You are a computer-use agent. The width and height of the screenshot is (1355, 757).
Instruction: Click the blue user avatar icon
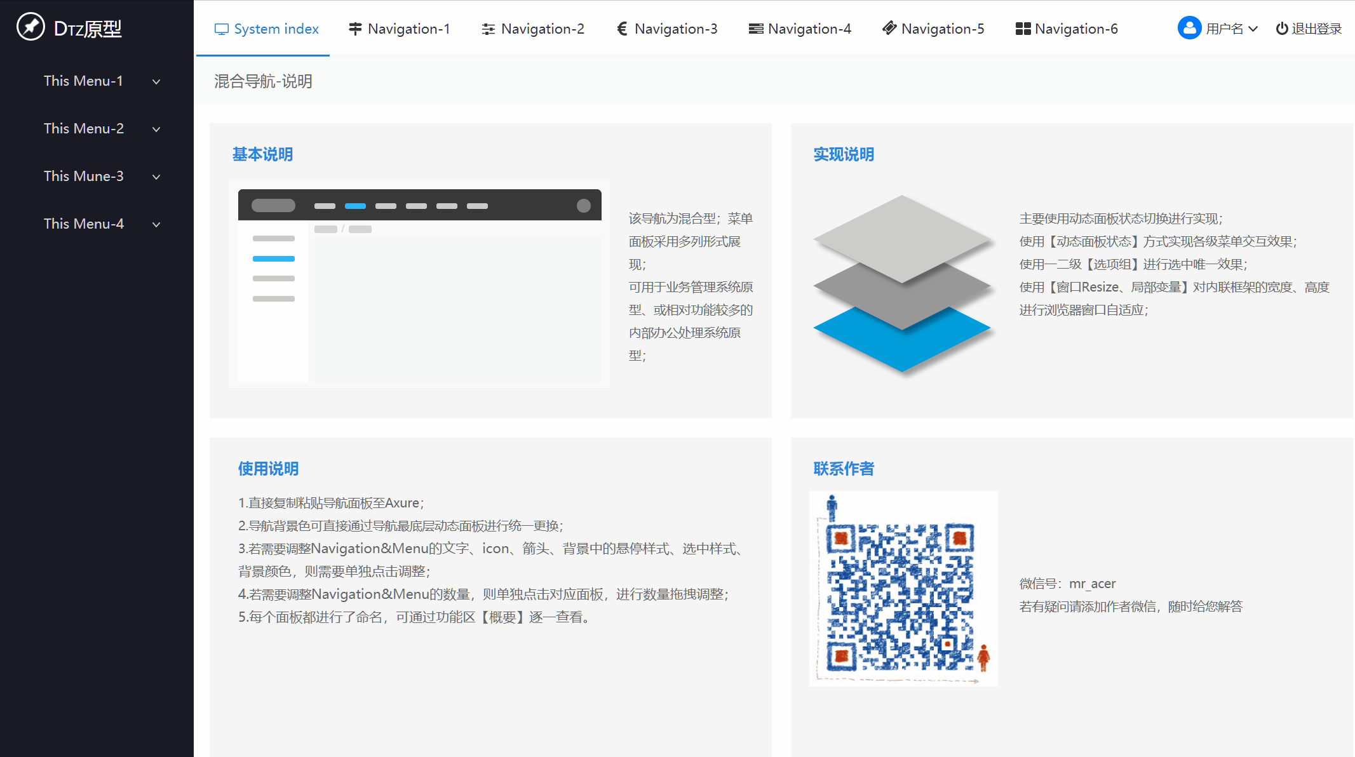[1189, 28]
